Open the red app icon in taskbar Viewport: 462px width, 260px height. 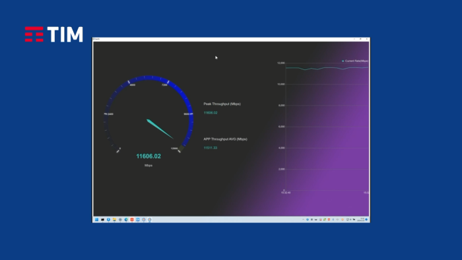[132, 220]
